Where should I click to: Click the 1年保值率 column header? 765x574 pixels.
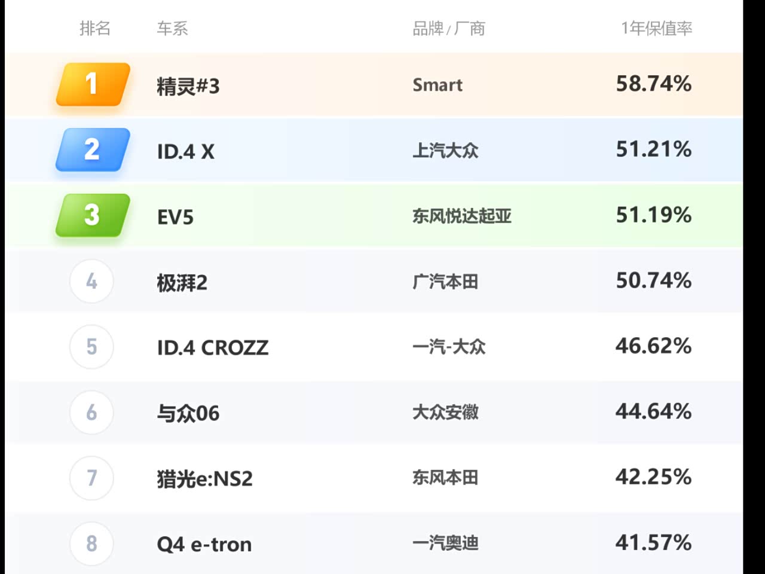coord(656,28)
